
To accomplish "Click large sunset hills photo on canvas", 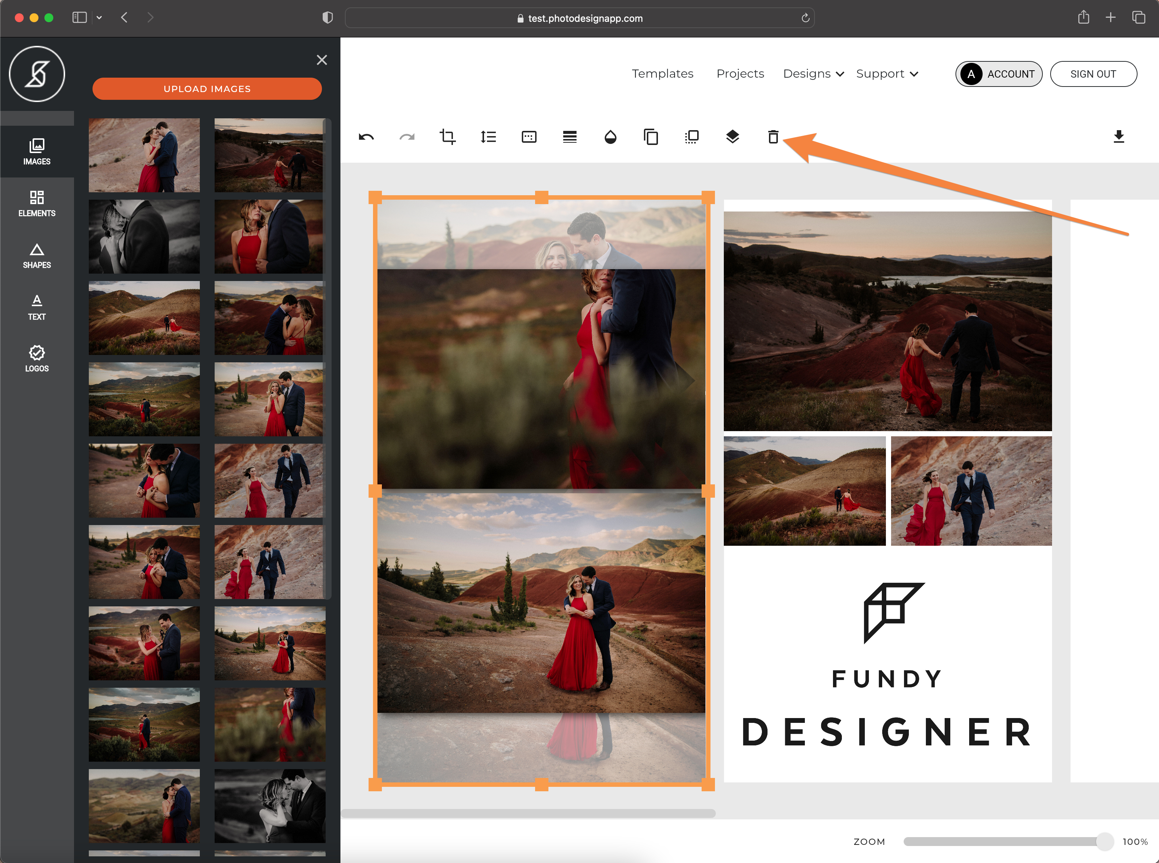I will pyautogui.click(x=887, y=321).
